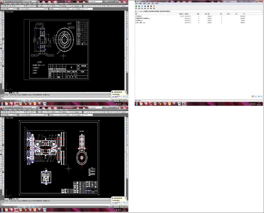Screen dimensions: 264x213
Task: Open the ByLayer color control in gear drawing window
Action: [55, 9]
